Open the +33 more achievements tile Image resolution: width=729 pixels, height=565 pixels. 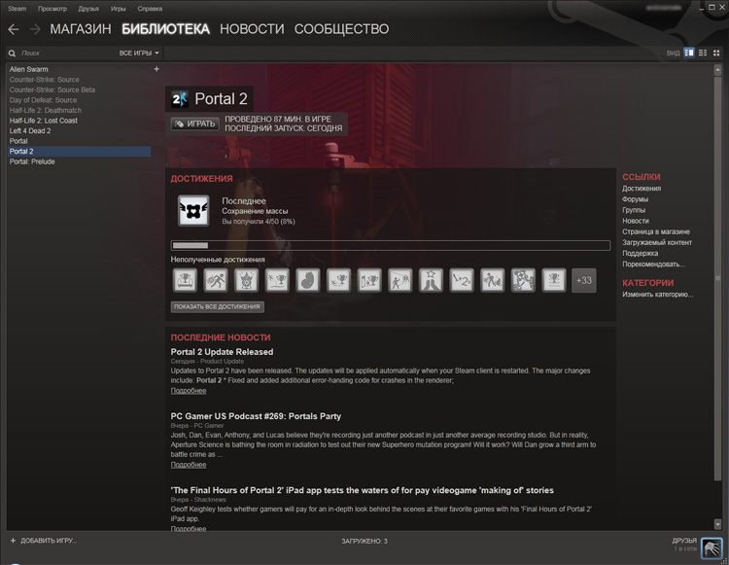[x=584, y=280]
